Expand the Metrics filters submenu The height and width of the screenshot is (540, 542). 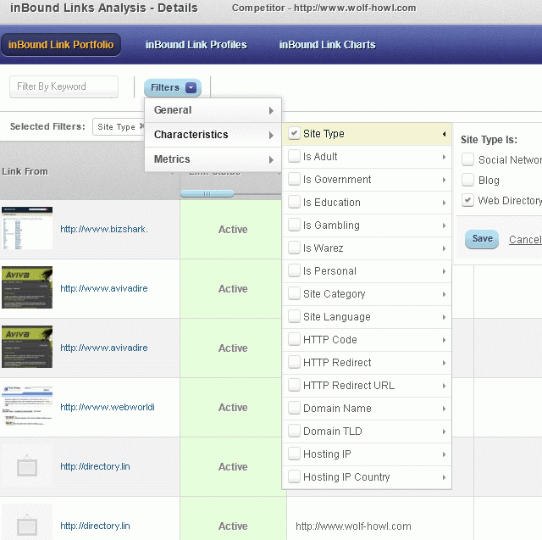(213, 159)
